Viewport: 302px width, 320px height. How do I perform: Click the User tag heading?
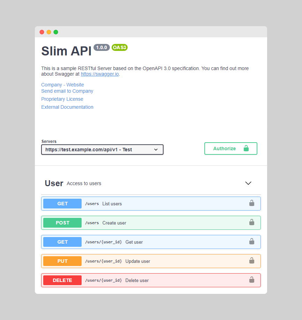click(54, 183)
